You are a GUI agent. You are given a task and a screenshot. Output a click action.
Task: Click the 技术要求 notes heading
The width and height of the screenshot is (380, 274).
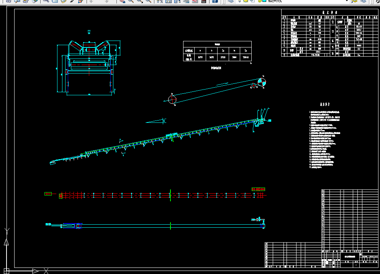coord(325,104)
